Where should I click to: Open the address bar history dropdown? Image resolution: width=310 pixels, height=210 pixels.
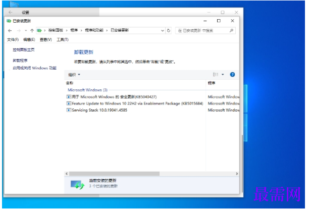click(x=163, y=31)
